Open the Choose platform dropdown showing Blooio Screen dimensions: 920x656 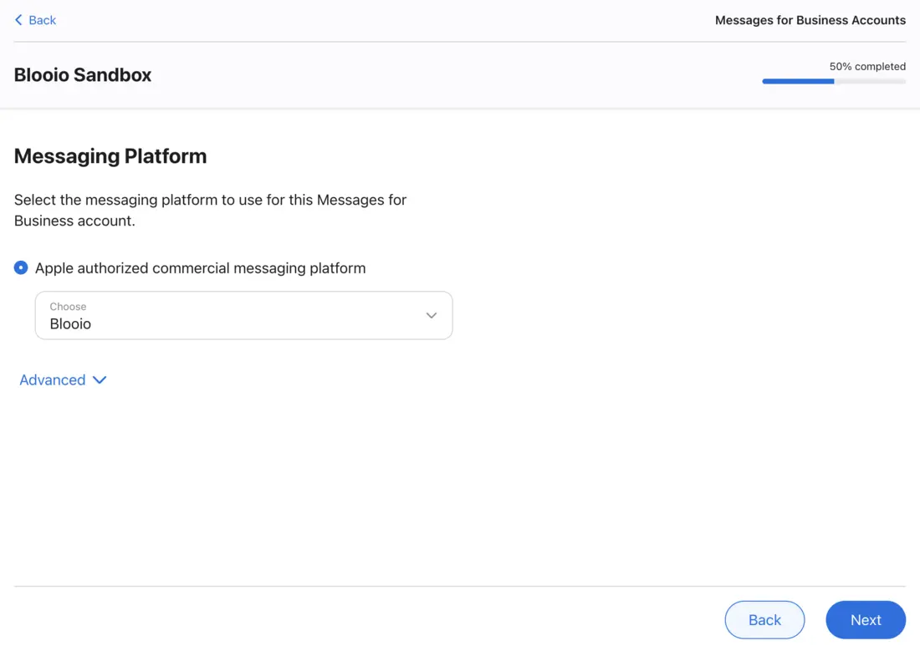tap(243, 315)
